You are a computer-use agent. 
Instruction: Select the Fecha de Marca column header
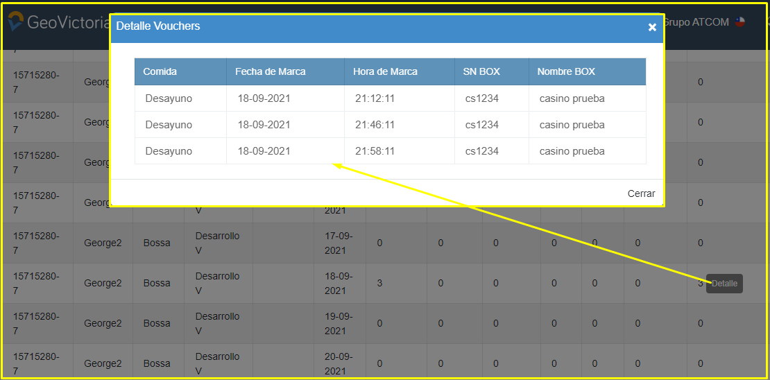(x=270, y=71)
